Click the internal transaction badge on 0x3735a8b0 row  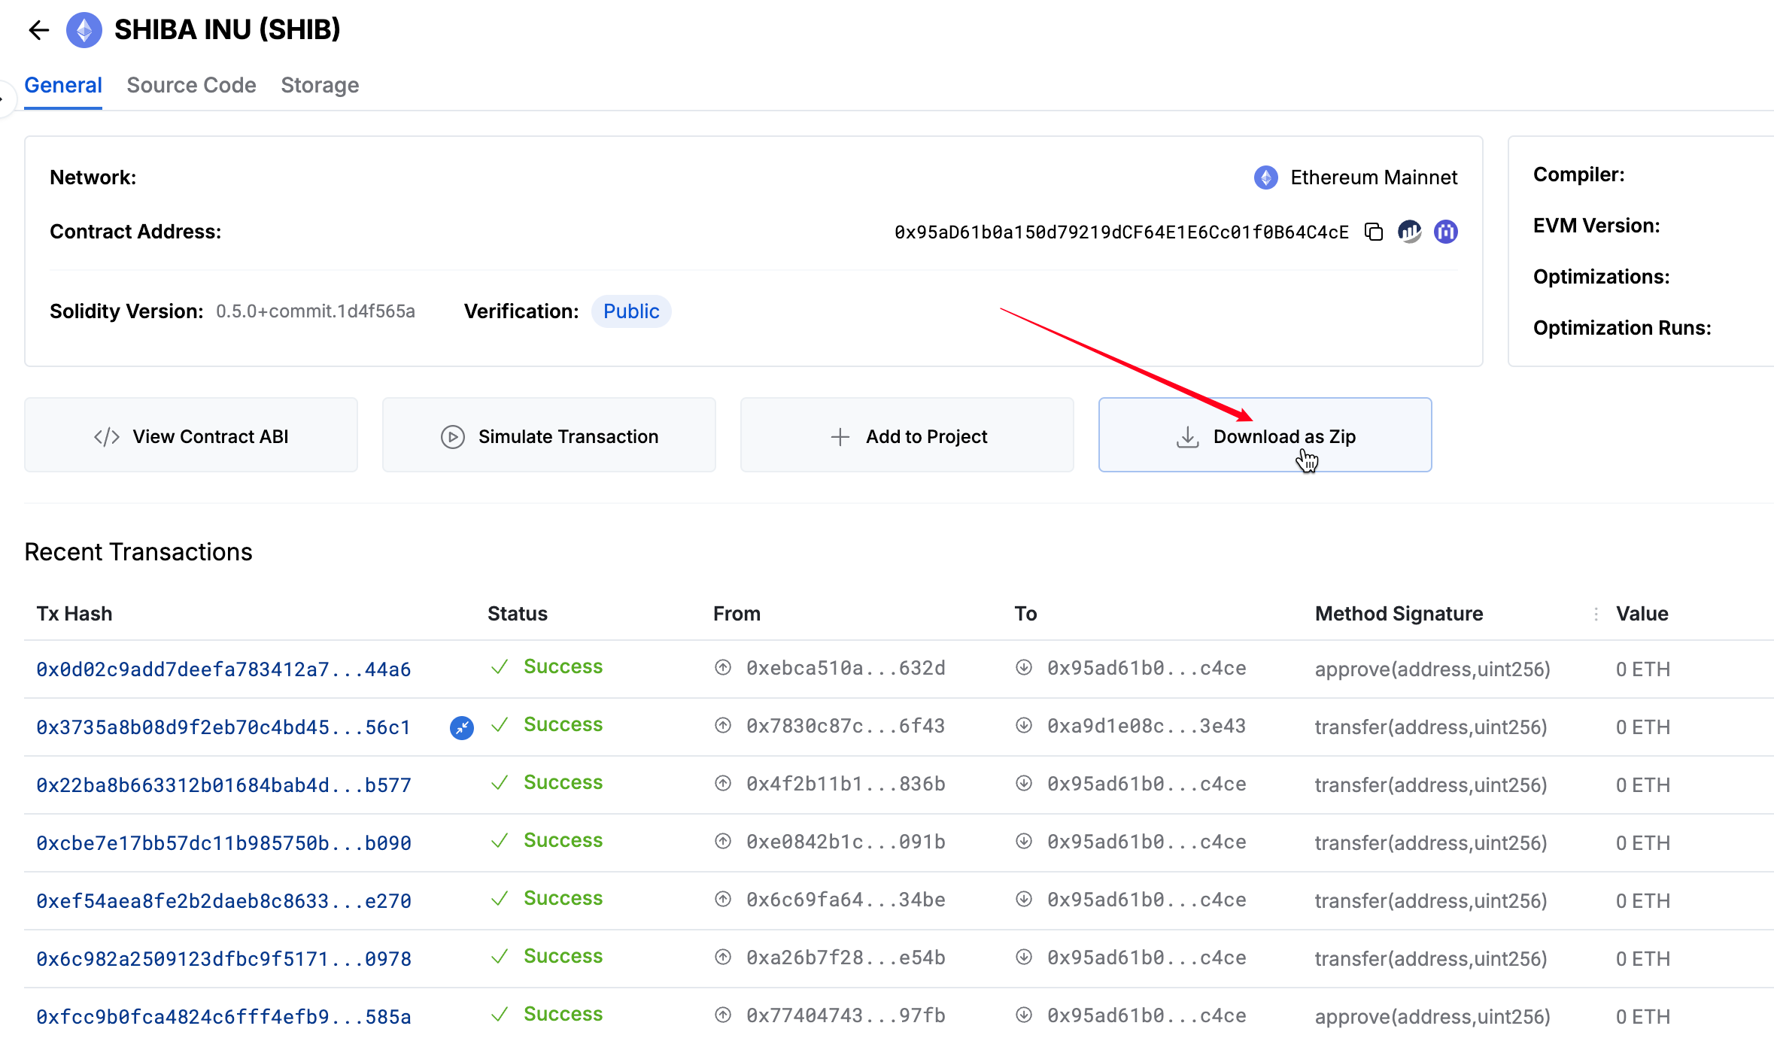coord(461,727)
